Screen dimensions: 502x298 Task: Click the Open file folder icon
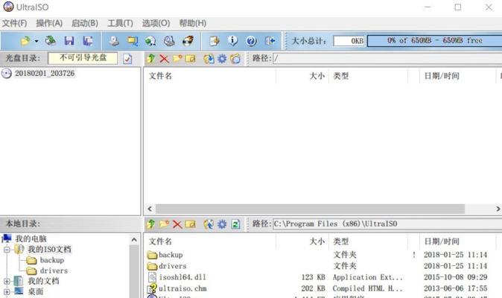coord(25,41)
